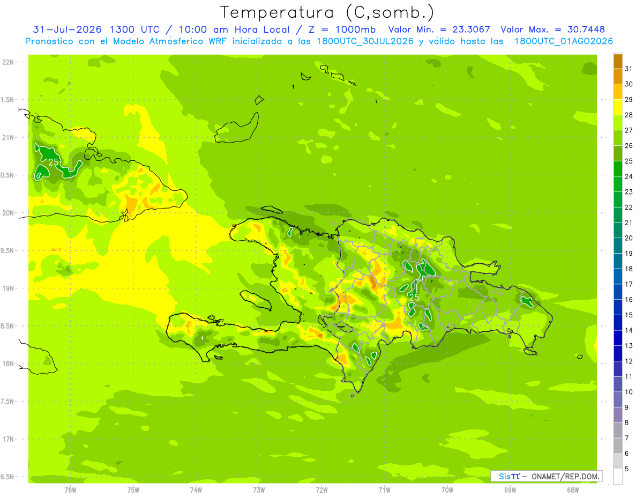Viewport: 643px width, 497px height.
Task: Click the '70W' longitude label
Action: point(447,490)
